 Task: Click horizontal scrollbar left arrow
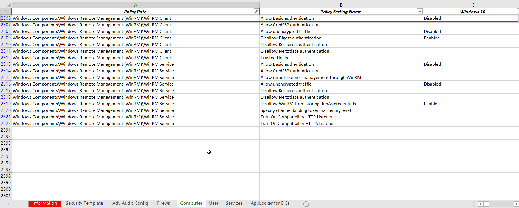(x=481, y=204)
